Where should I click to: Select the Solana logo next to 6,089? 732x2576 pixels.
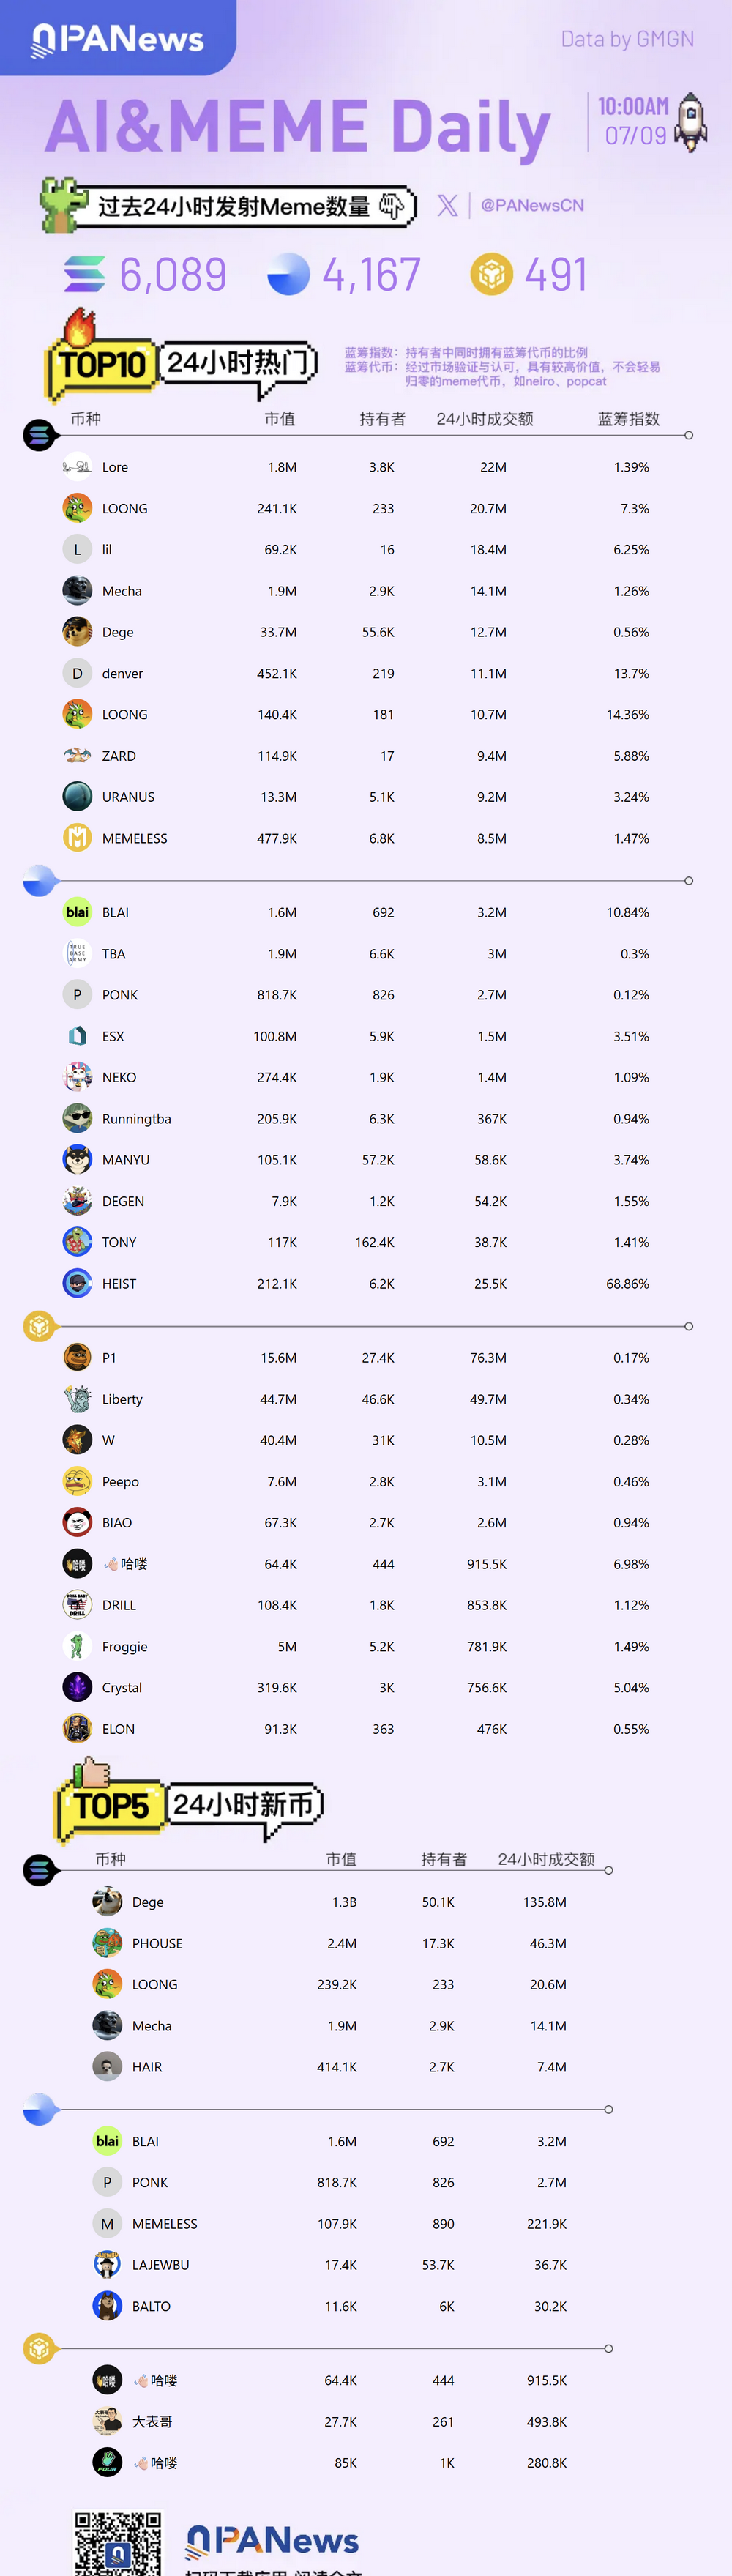click(84, 274)
